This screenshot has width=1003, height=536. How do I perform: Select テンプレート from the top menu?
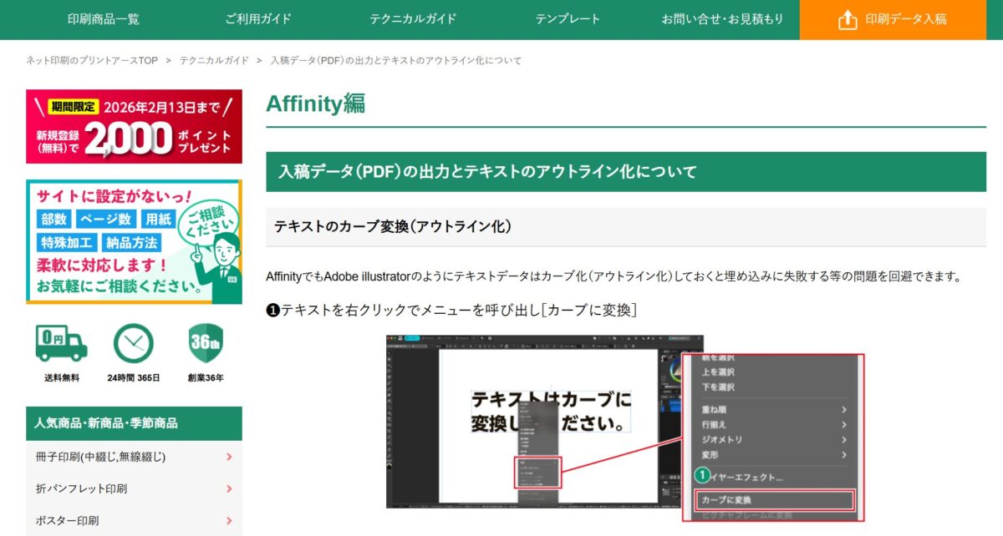coord(568,19)
